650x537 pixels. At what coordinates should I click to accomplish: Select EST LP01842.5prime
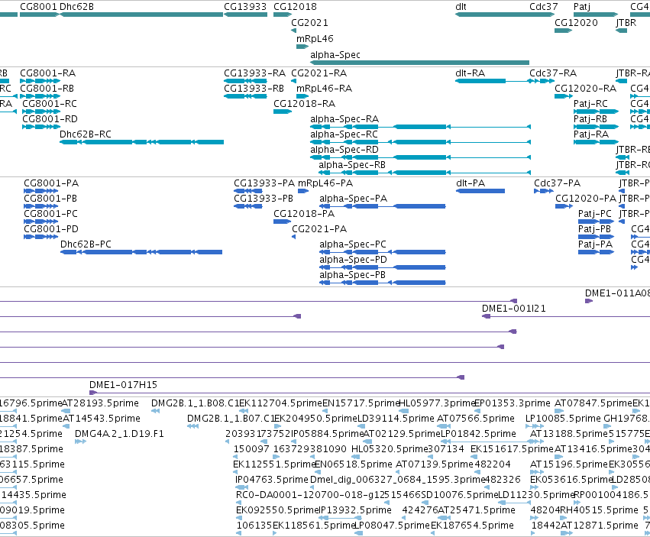click(x=478, y=434)
